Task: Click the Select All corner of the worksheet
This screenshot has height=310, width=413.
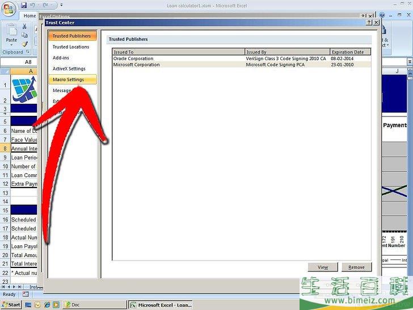Action: tap(5, 71)
